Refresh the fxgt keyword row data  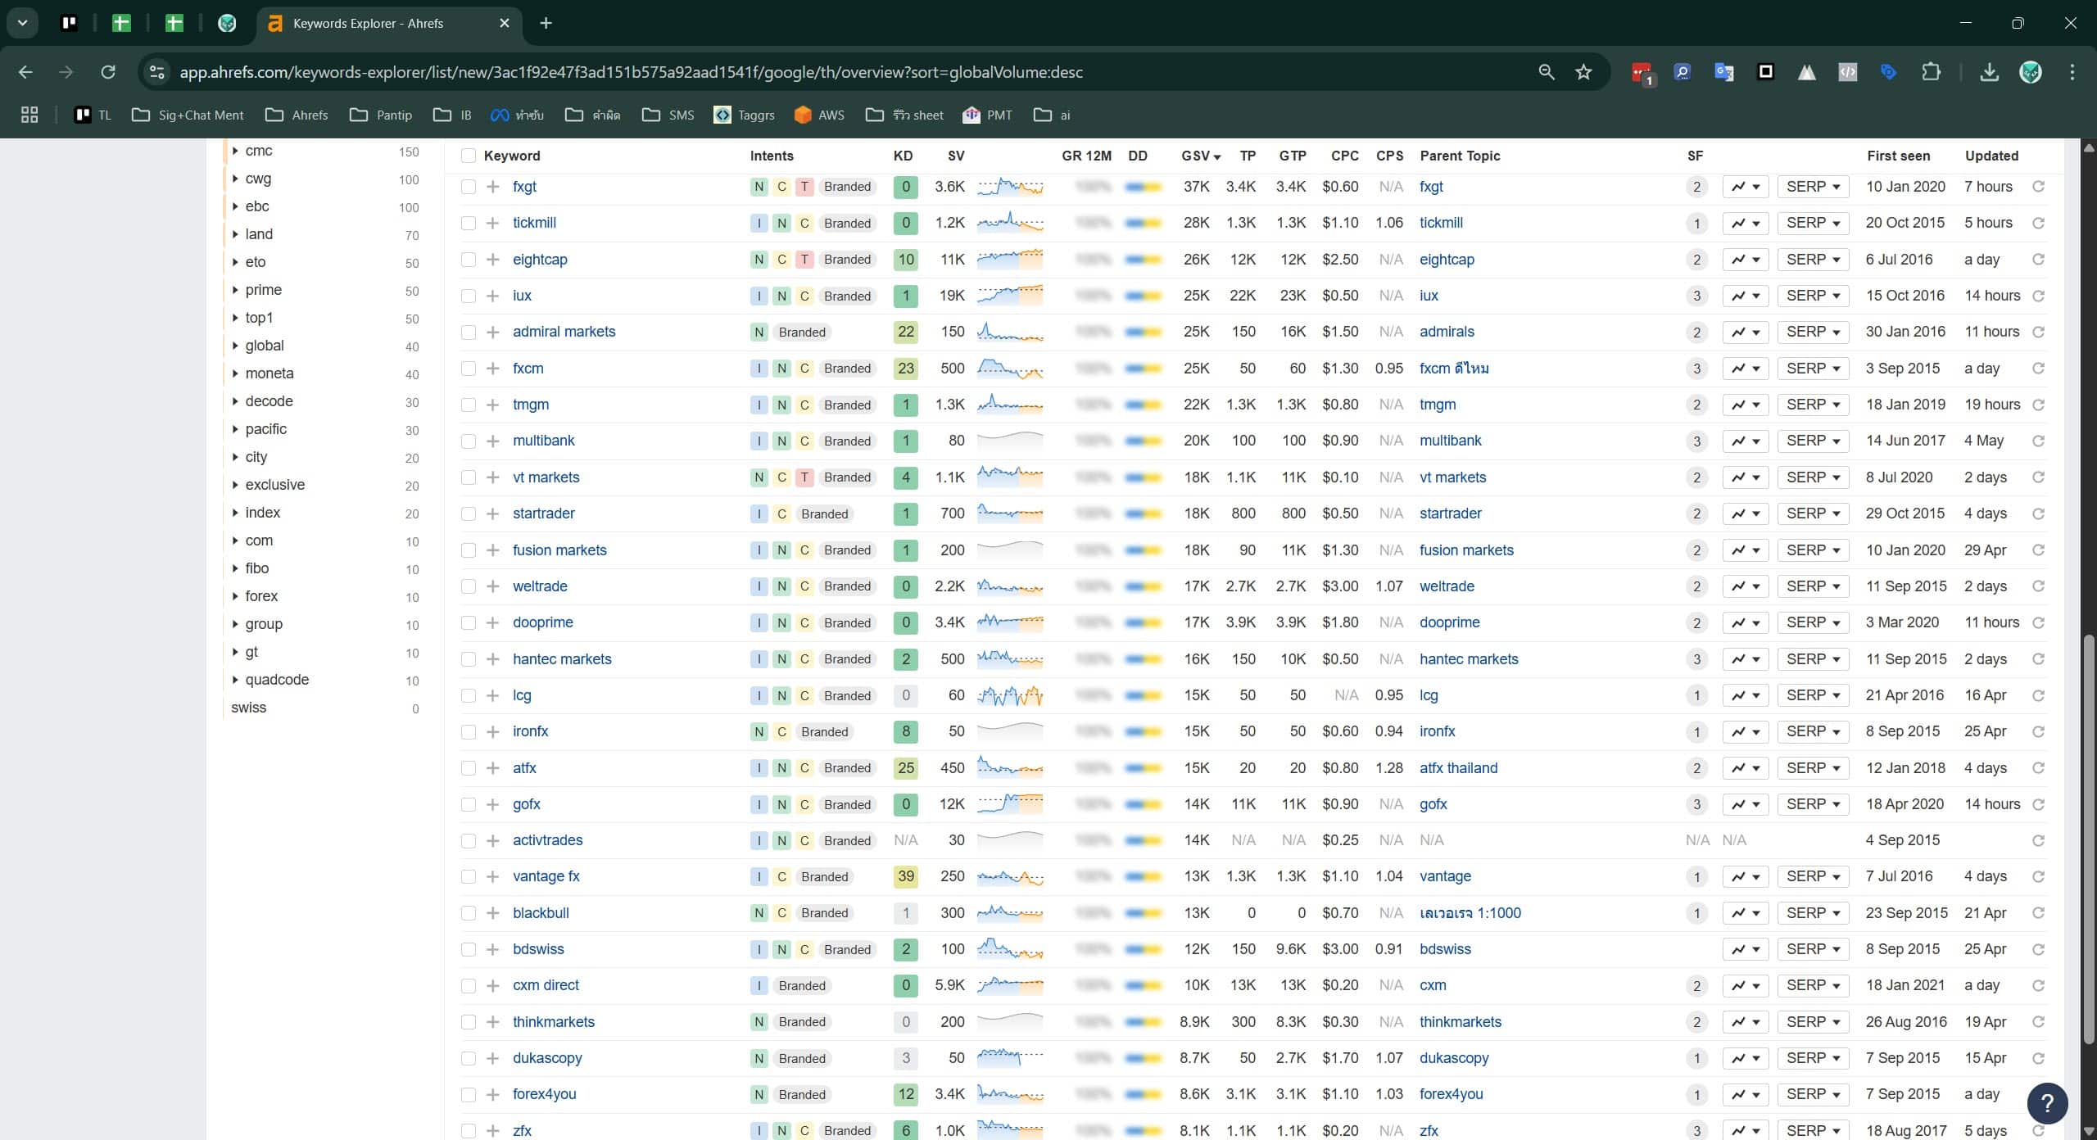pyautogui.click(x=2038, y=187)
